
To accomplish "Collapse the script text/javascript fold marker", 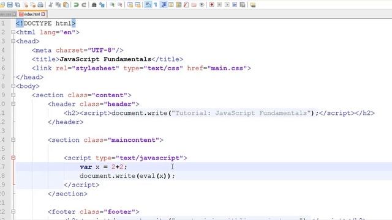I will click(x=13, y=158).
